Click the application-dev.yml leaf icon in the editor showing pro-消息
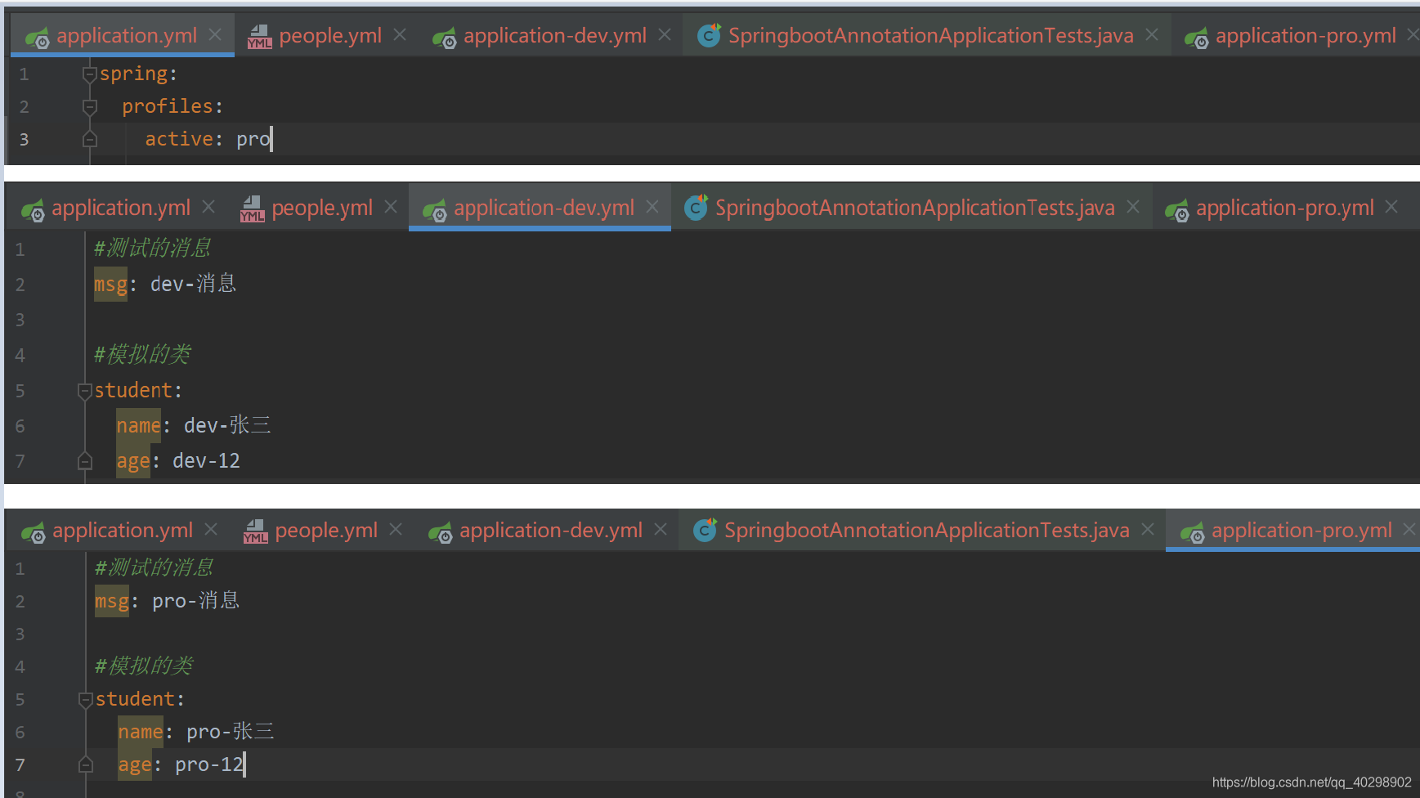The image size is (1420, 798). click(x=440, y=532)
